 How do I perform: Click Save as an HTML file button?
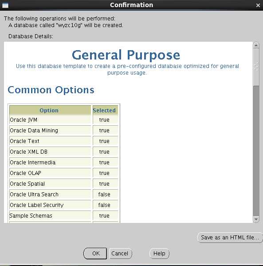coord(230,237)
